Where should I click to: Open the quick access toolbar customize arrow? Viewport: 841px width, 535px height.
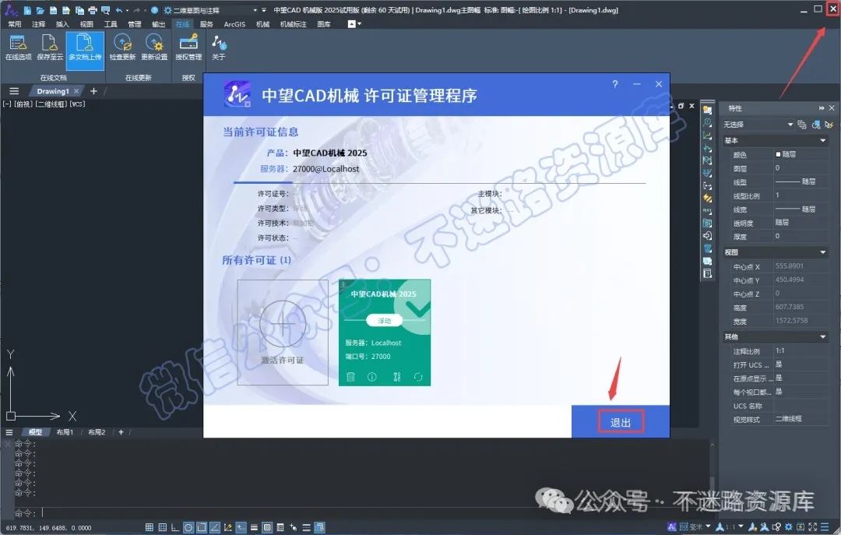[x=264, y=10]
